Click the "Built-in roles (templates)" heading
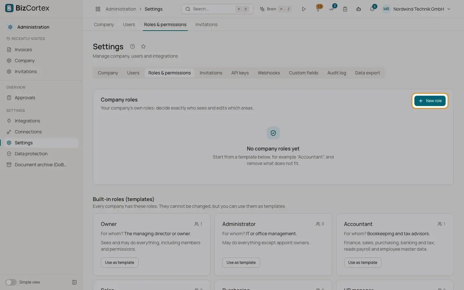The image size is (464, 290). 123,199
